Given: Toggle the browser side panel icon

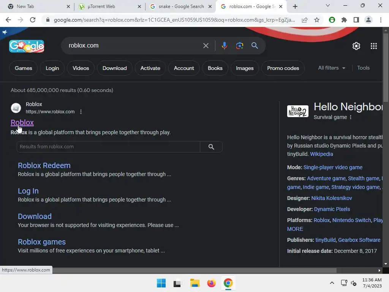Looking at the screenshot, I should pyautogui.click(x=356, y=20).
